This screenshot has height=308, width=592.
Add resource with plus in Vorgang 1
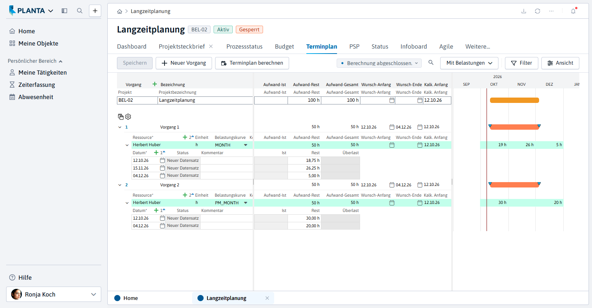(185, 137)
